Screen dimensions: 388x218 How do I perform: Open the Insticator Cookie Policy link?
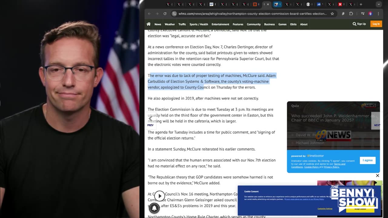point(311,167)
